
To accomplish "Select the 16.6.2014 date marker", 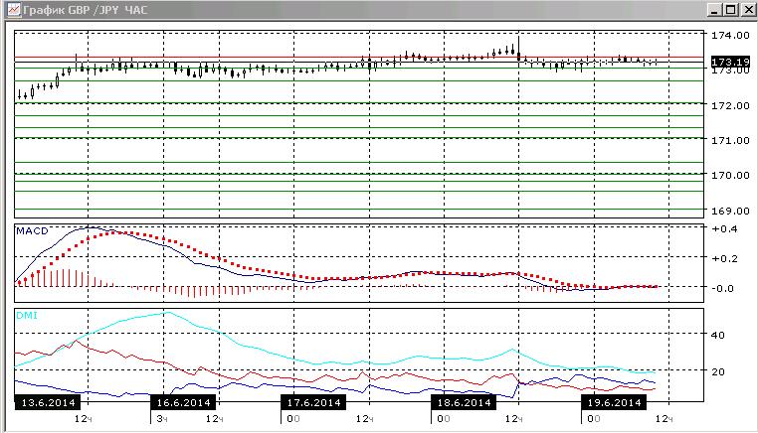I will [183, 402].
